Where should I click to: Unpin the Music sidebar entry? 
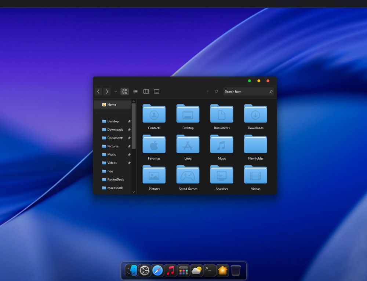click(x=129, y=154)
